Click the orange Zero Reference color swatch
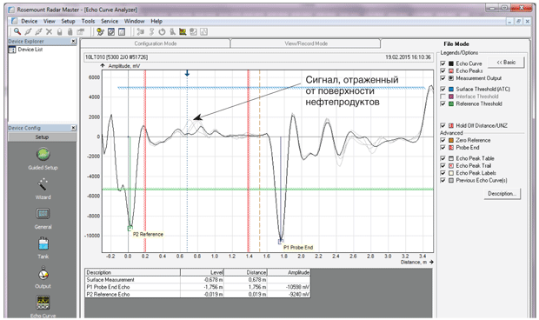 pyautogui.click(x=451, y=140)
